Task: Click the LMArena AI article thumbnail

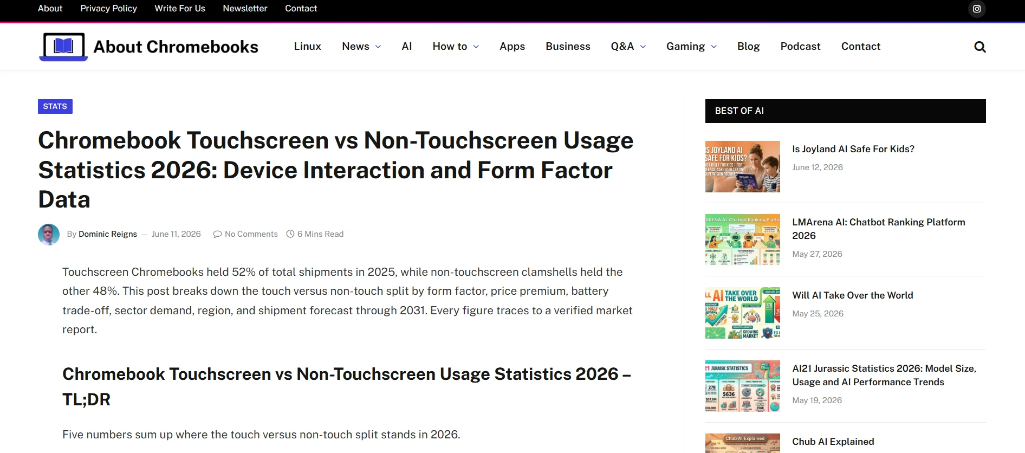Action: (x=742, y=240)
